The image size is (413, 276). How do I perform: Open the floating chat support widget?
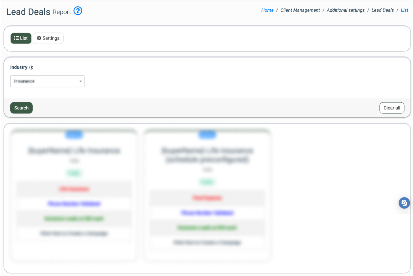click(x=404, y=203)
